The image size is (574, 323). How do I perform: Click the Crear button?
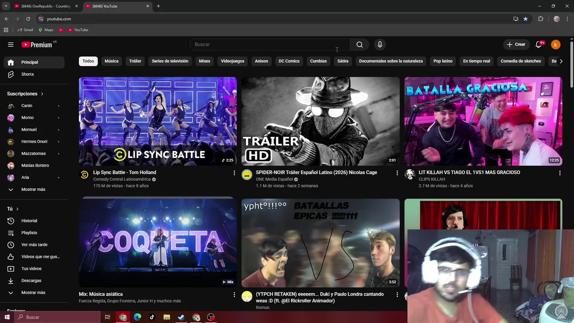pos(516,44)
